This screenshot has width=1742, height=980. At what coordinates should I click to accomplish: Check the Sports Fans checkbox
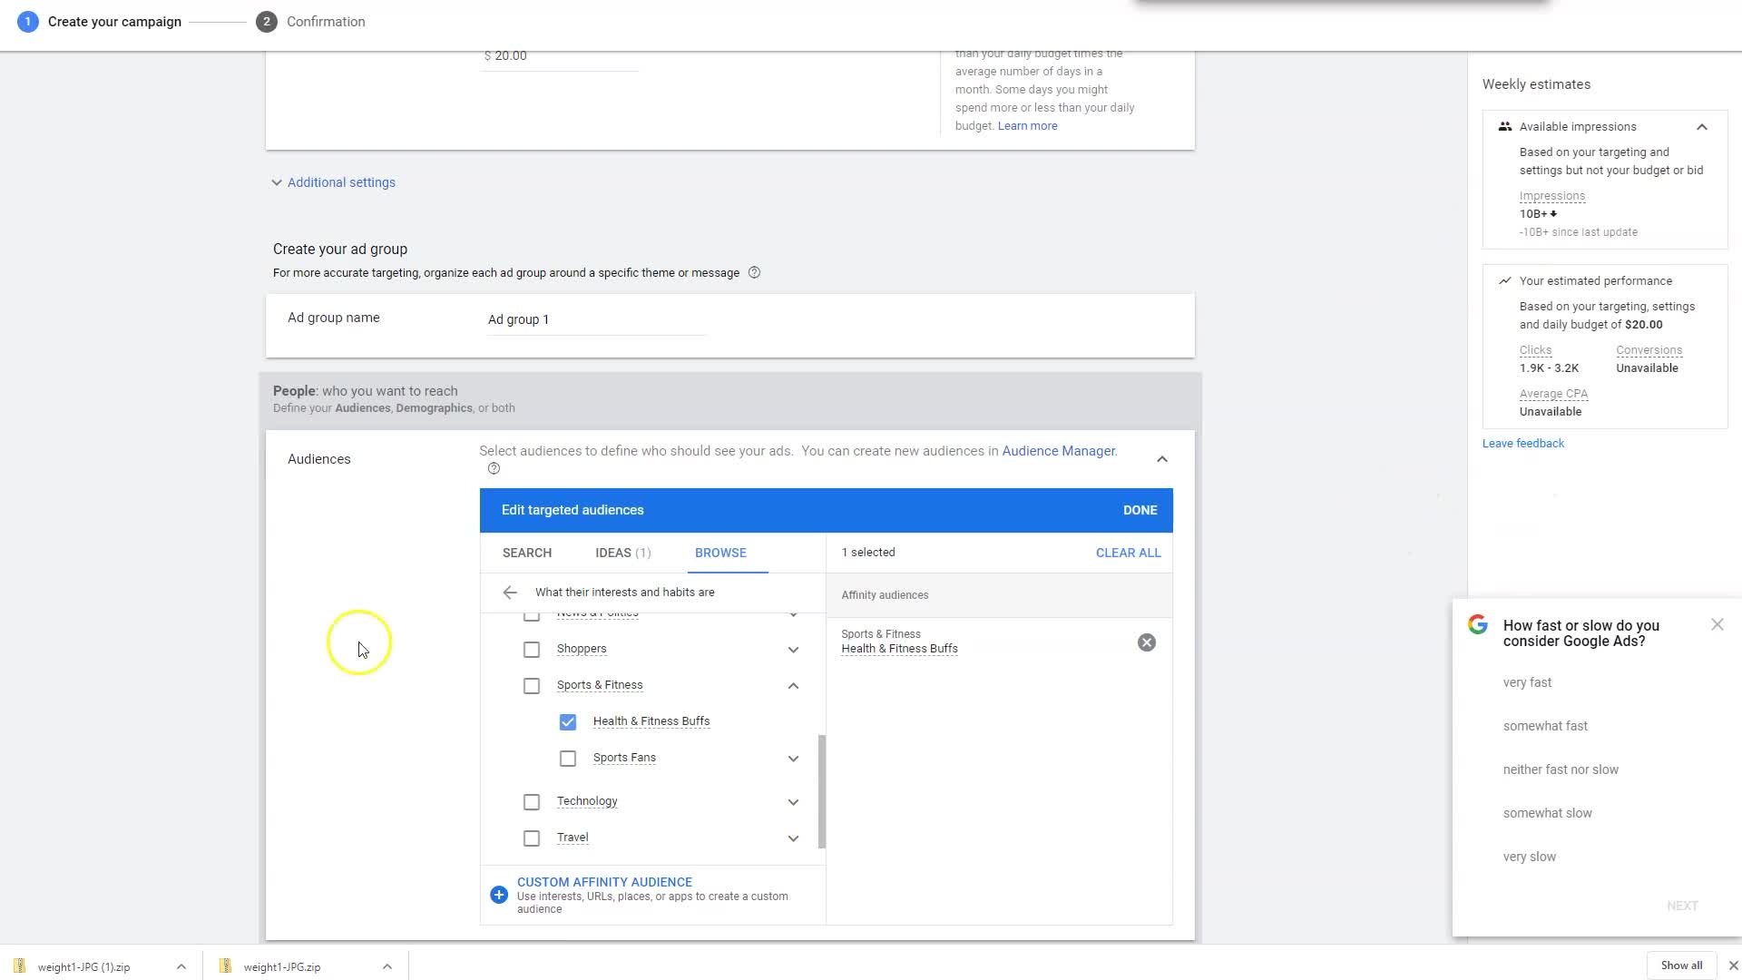pos(568,759)
